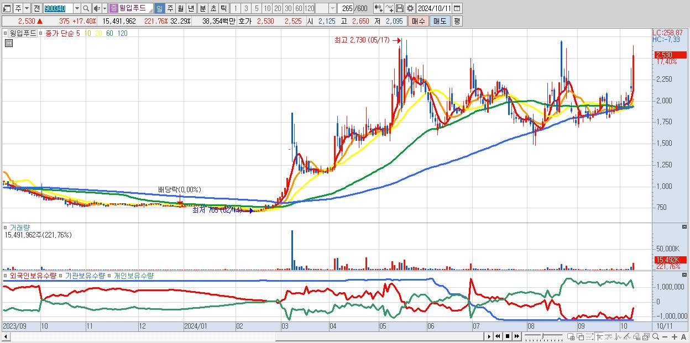Select the 10-day moving average label
The image size is (690, 343).
[x=87, y=33]
